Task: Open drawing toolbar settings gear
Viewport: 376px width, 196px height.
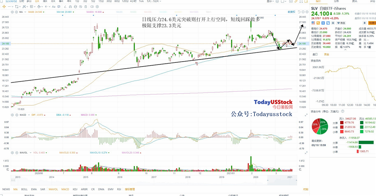Action: pos(97,7)
